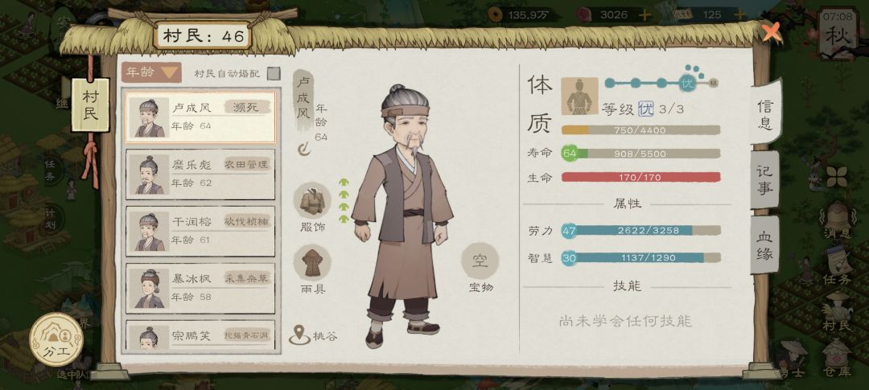The image size is (869, 390).
Task: Expand the 年龄 sort dropdown
Action: coord(152,72)
